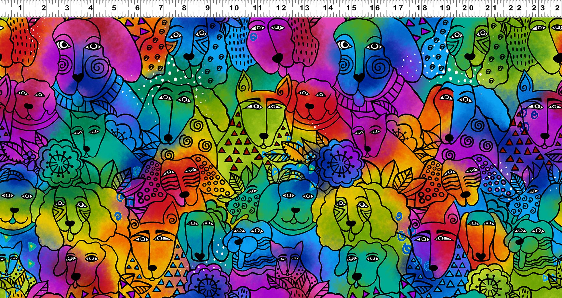Screen dimensions: 562x298
Task: Click the ruler number 16
Action: (x=375, y=8)
